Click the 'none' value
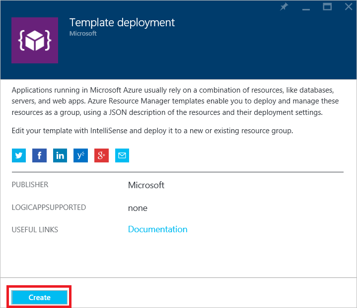This screenshot has height=308, width=357. (138, 208)
